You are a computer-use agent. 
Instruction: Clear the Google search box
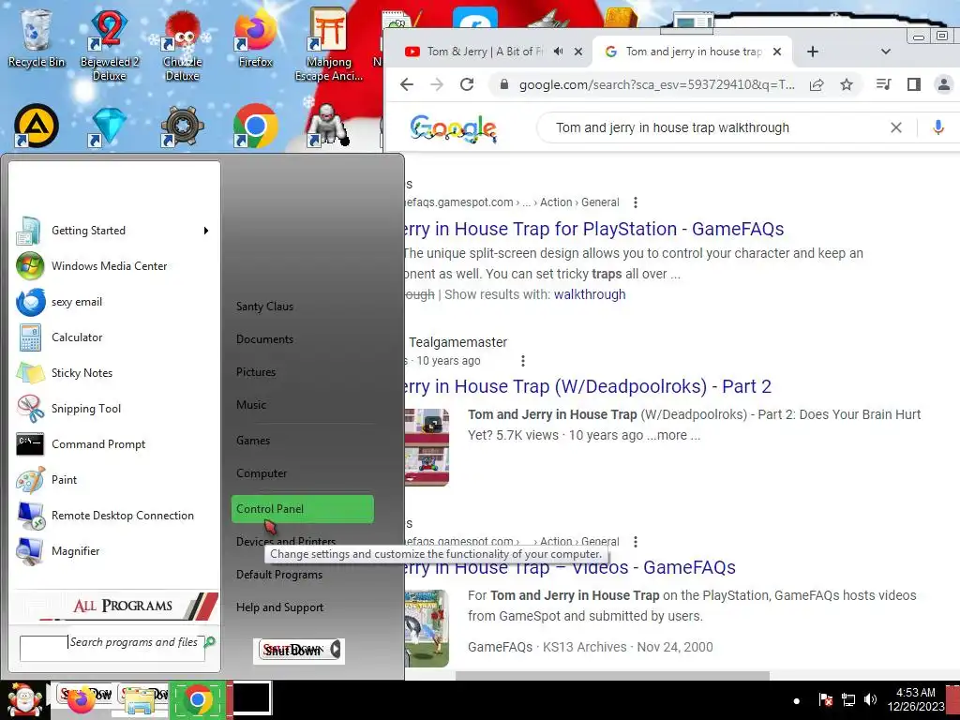click(x=895, y=127)
